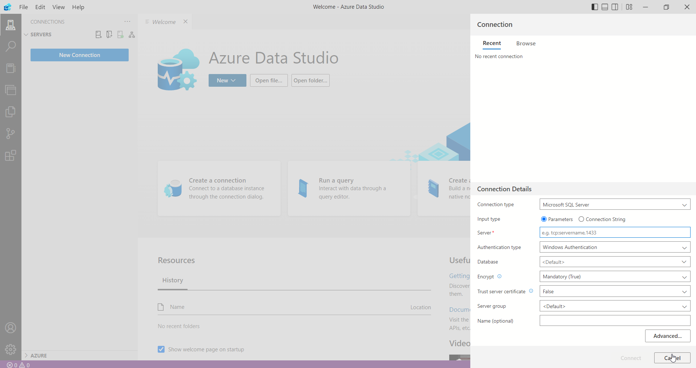This screenshot has height=368, width=696.
Task: Click the Encrypt info icon
Action: click(499, 277)
